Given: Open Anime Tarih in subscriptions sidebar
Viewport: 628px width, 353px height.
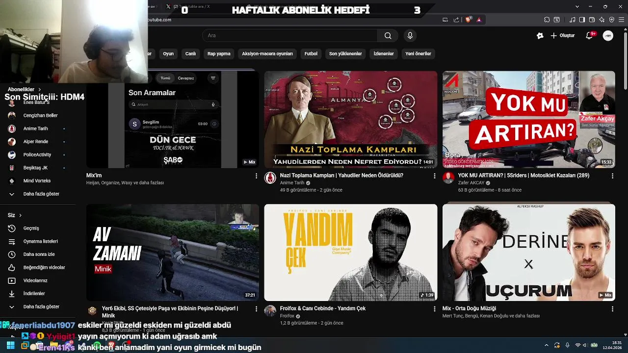Looking at the screenshot, I should [x=38, y=128].
